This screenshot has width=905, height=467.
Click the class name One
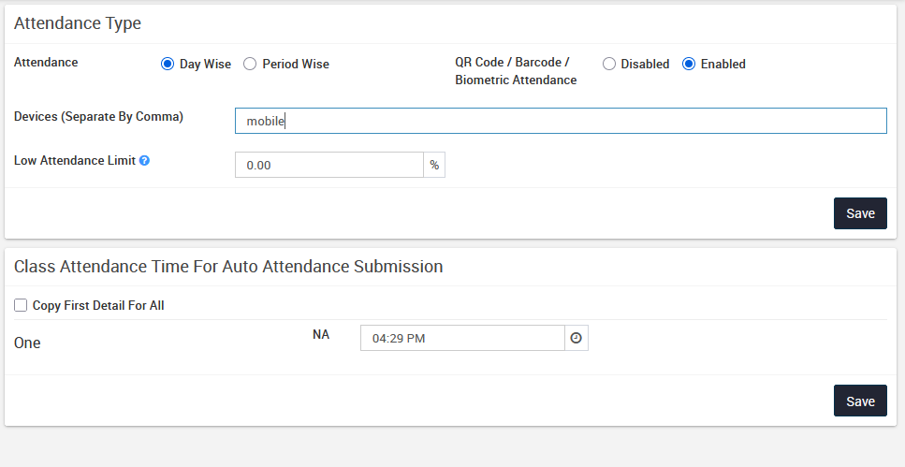tap(27, 343)
